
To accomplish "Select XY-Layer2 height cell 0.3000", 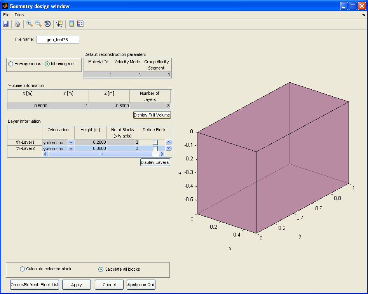I will click(91, 148).
